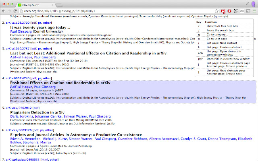The width and height of the screenshot is (258, 161).
Task: Open abstract arXiv:cs/0702012
Action: 19,108
